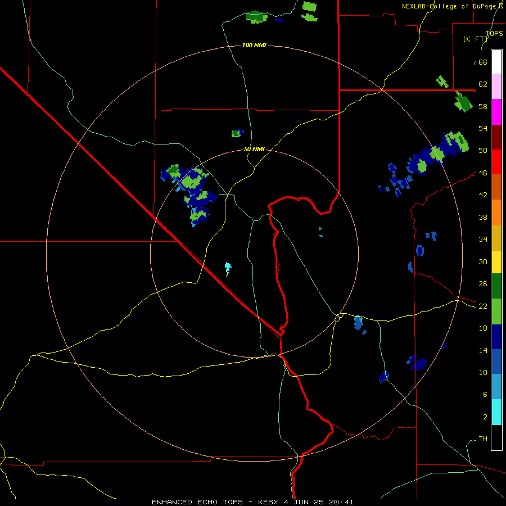Select the navy 22 kft legend swatch

coord(496,337)
